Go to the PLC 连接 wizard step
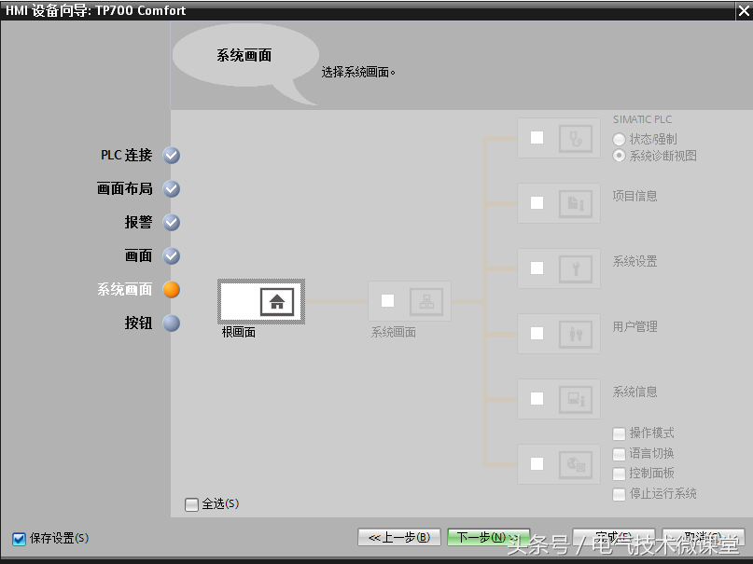The image size is (753, 564). tap(126, 156)
